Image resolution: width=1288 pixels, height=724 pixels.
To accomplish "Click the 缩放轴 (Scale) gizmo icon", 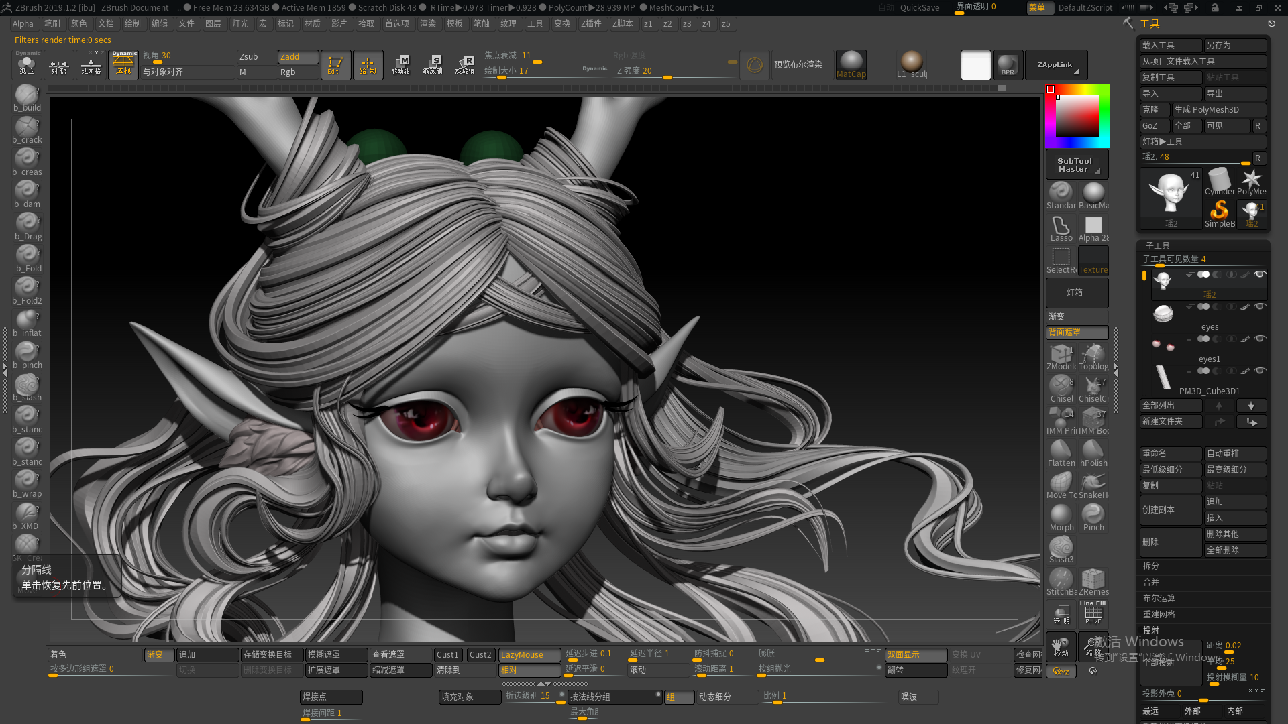I will [x=433, y=65].
